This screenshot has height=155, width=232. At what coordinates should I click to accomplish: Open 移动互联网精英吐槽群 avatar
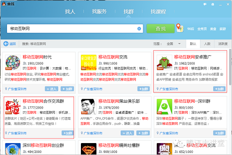(x=88, y=149)
